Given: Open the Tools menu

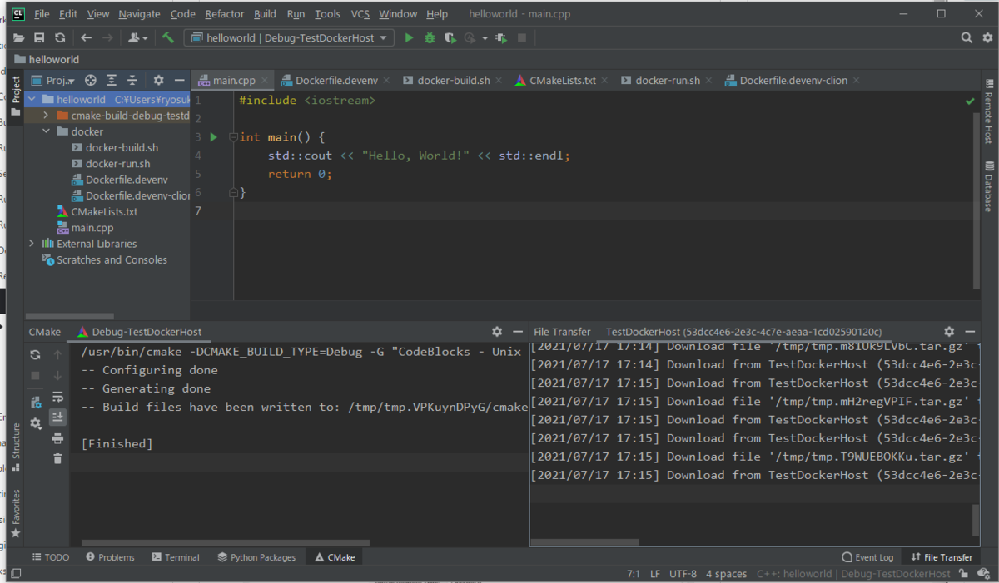Looking at the screenshot, I should [328, 14].
